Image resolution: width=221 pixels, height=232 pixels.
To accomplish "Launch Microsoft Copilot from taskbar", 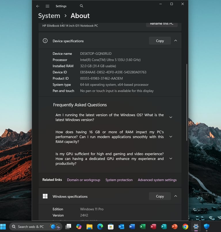I will point(79,227).
